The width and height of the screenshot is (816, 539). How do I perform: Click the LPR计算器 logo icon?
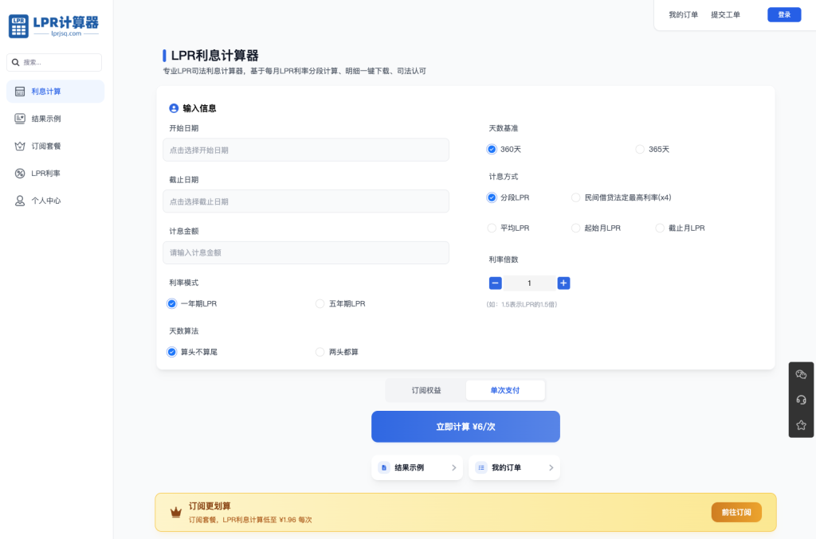click(x=19, y=26)
